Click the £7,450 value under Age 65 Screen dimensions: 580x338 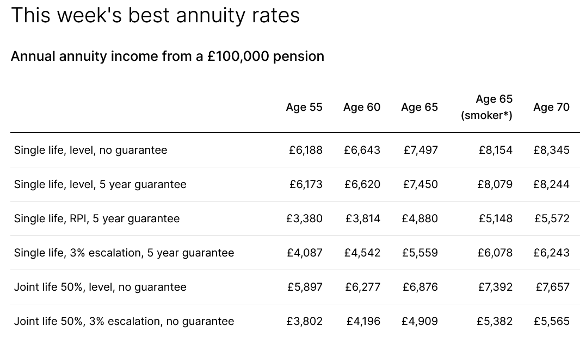420,184
